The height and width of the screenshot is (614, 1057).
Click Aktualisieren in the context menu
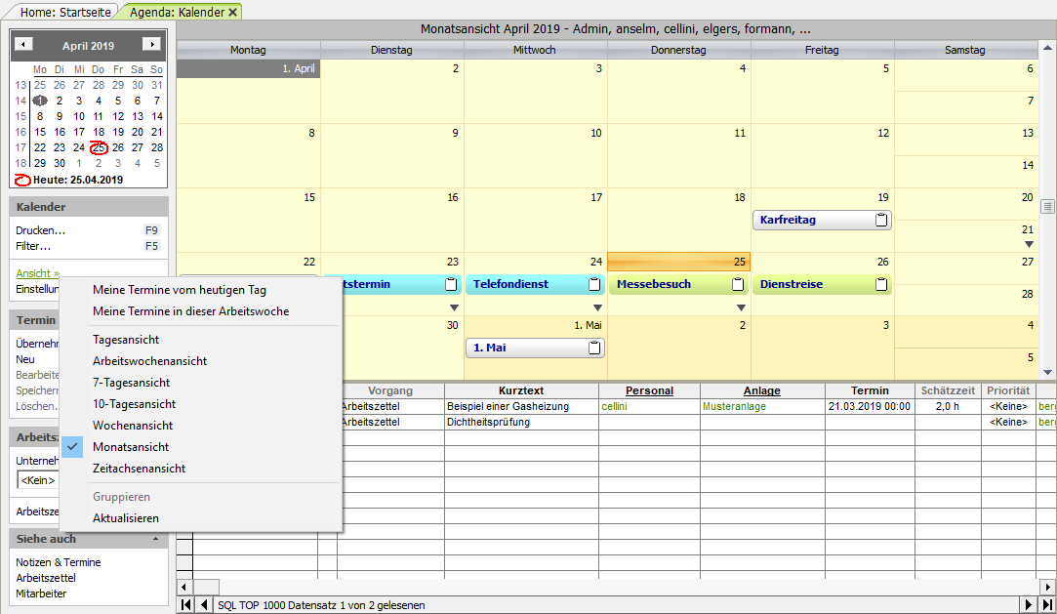point(126,518)
